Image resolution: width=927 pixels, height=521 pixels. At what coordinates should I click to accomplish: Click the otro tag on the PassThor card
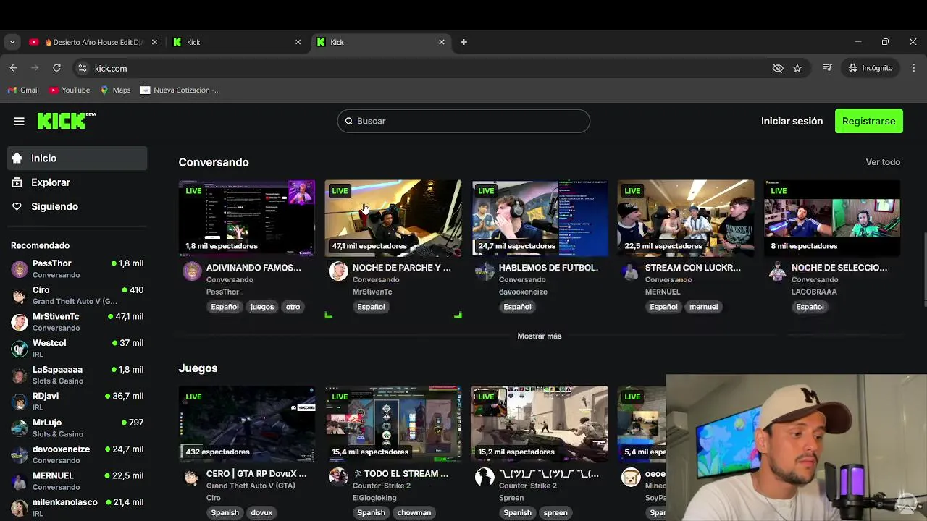click(293, 307)
